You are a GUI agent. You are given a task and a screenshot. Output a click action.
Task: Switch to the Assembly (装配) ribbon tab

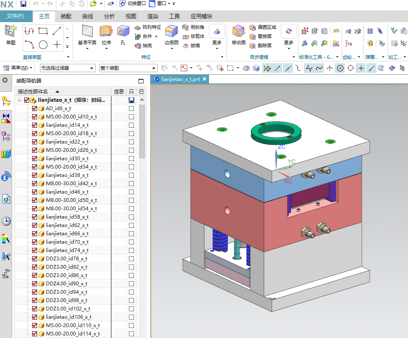tap(66, 16)
